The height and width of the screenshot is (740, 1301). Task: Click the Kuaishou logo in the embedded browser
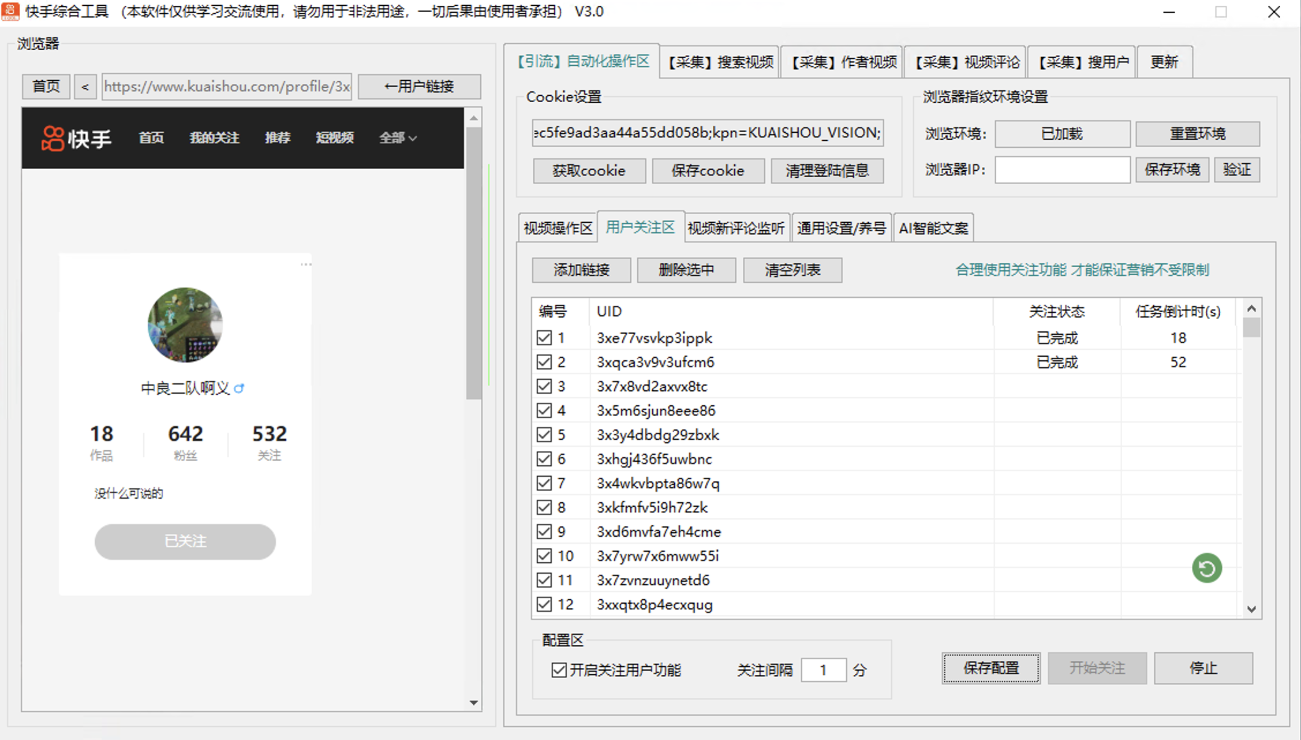point(76,138)
